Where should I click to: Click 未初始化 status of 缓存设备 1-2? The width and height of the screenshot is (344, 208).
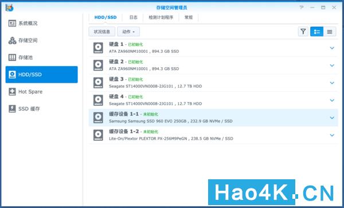pos(150,132)
